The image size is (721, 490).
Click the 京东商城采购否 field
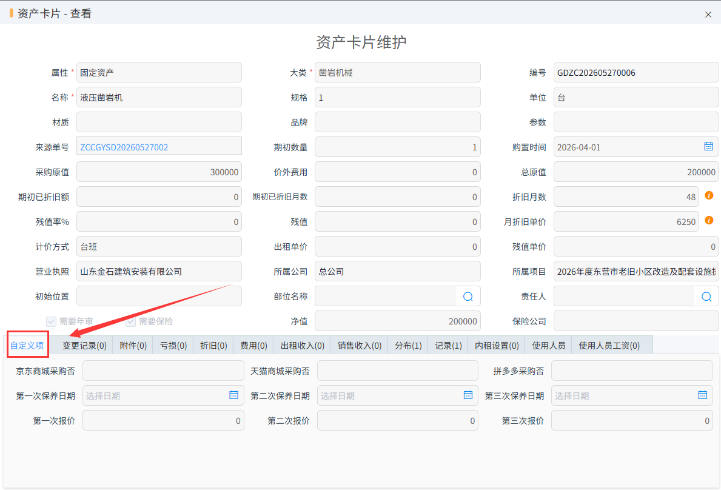click(x=163, y=370)
